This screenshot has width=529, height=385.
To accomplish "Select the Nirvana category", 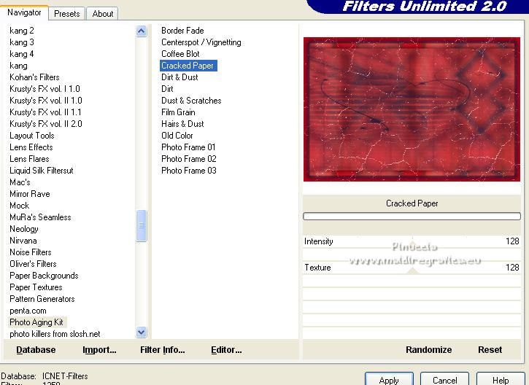I will click(23, 241).
